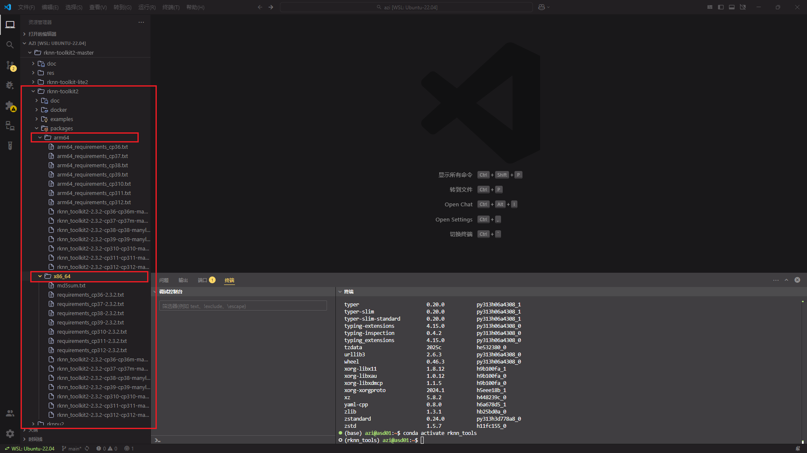The height and width of the screenshot is (453, 807).
Task: Toggle the primary side bar layout button
Action: click(721, 7)
